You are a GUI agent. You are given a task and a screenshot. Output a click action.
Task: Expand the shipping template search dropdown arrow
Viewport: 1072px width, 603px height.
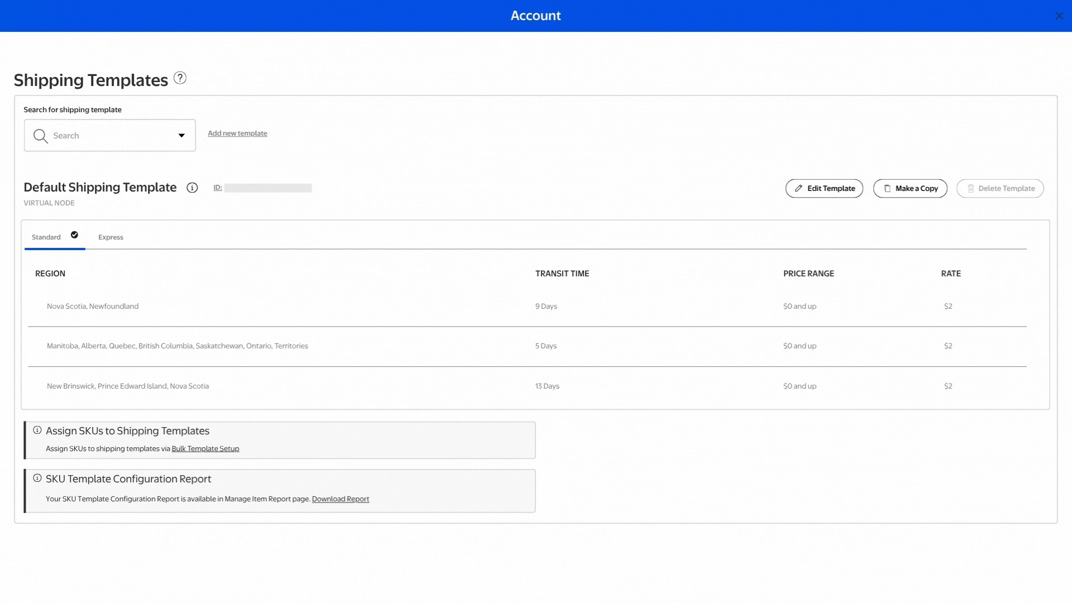tap(181, 136)
